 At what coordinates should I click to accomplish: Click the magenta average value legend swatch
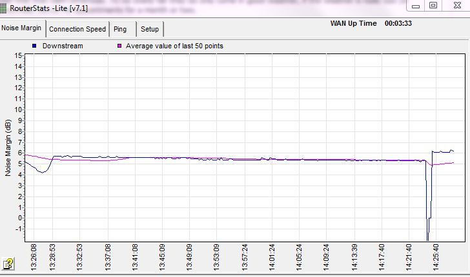(x=119, y=46)
